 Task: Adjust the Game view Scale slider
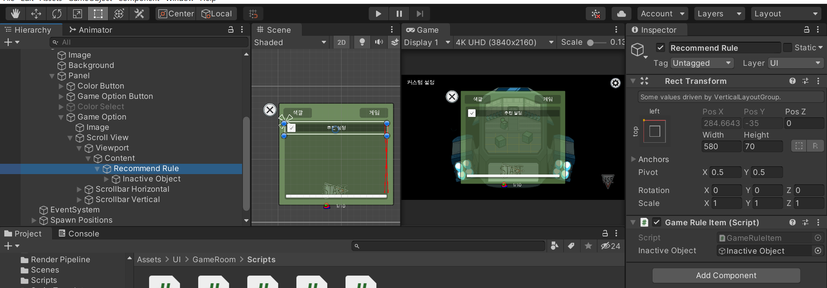(591, 43)
